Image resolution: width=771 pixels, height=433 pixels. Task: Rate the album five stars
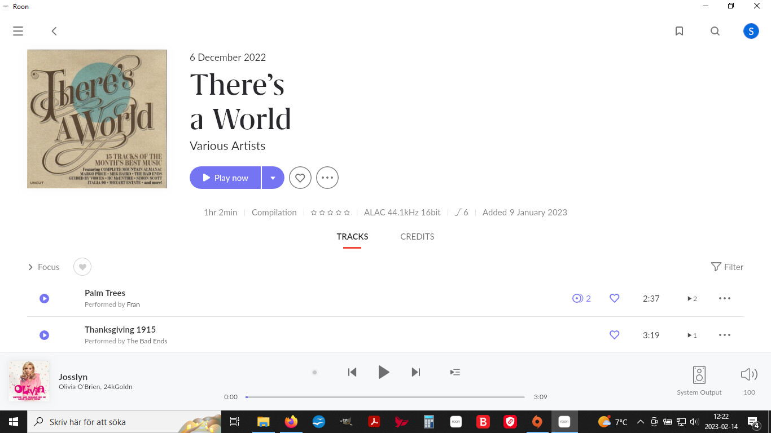click(347, 213)
